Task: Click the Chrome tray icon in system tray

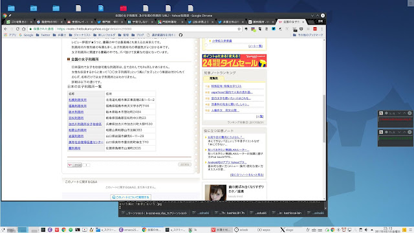Action: pos(332,230)
